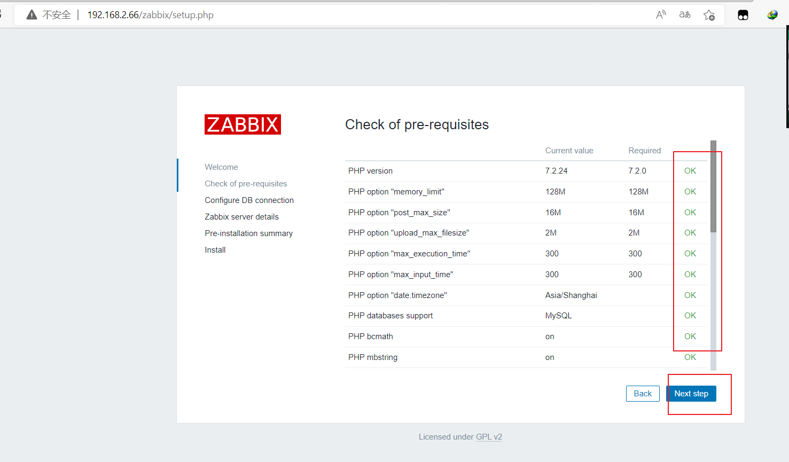Viewport: 789px width, 462px height.
Task: Go Back to previous setup step
Action: pyautogui.click(x=643, y=394)
